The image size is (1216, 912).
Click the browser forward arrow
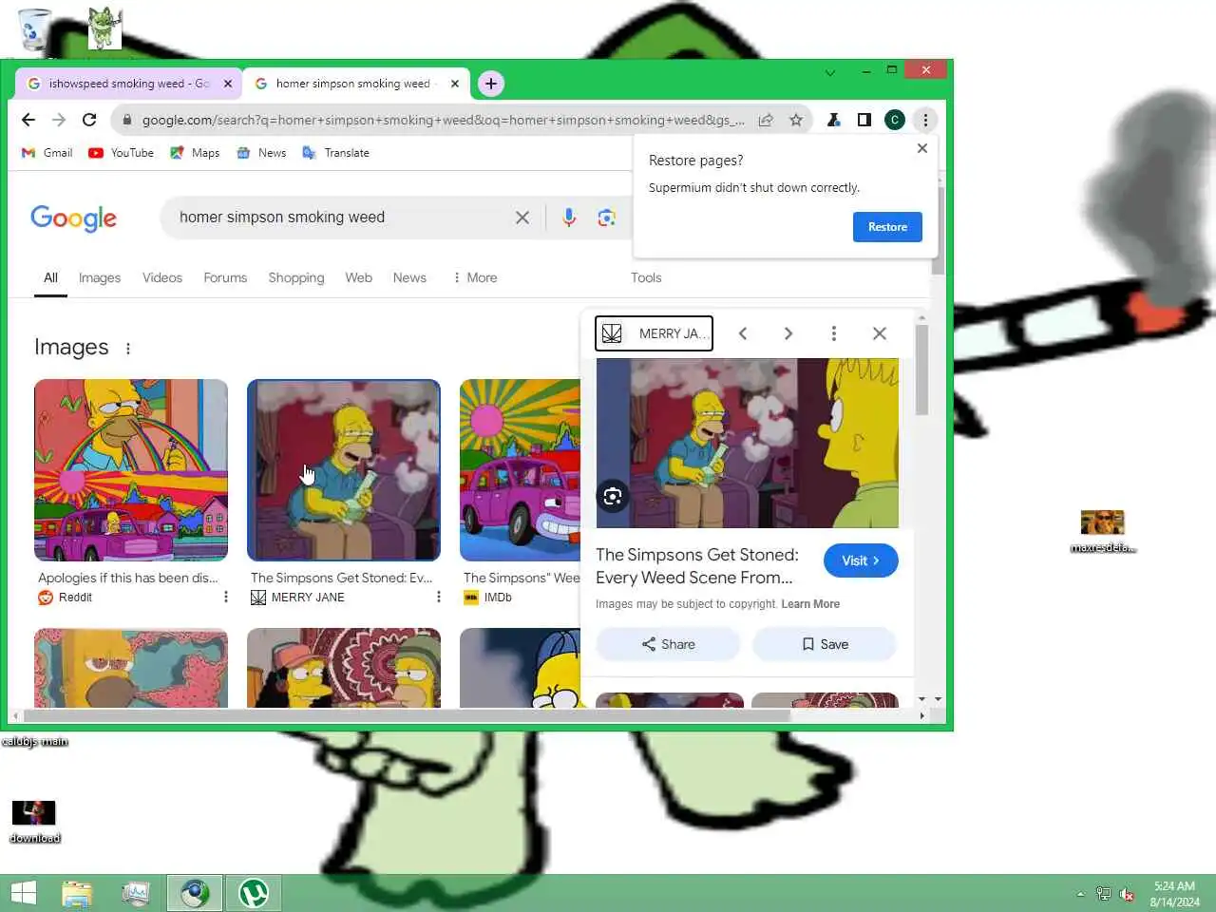(x=59, y=120)
